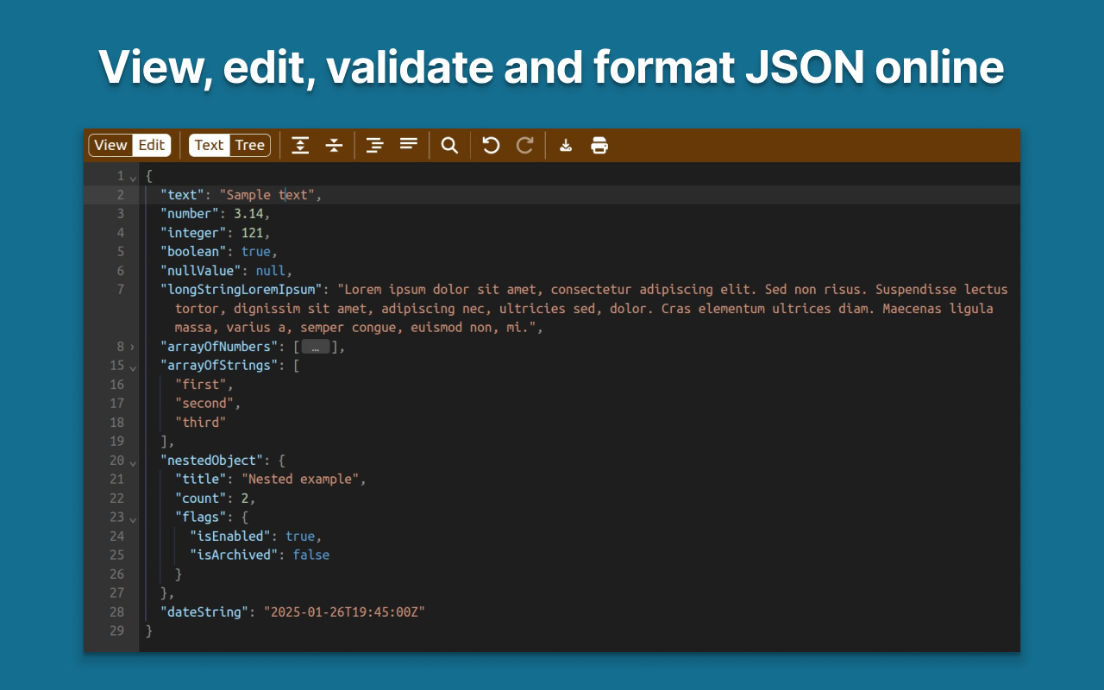This screenshot has height=690, width=1104.
Task: Download the JSON document
Action: tap(564, 145)
